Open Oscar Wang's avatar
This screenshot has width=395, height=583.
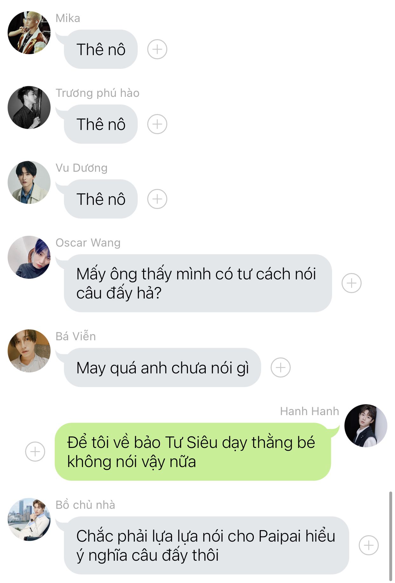(x=29, y=257)
